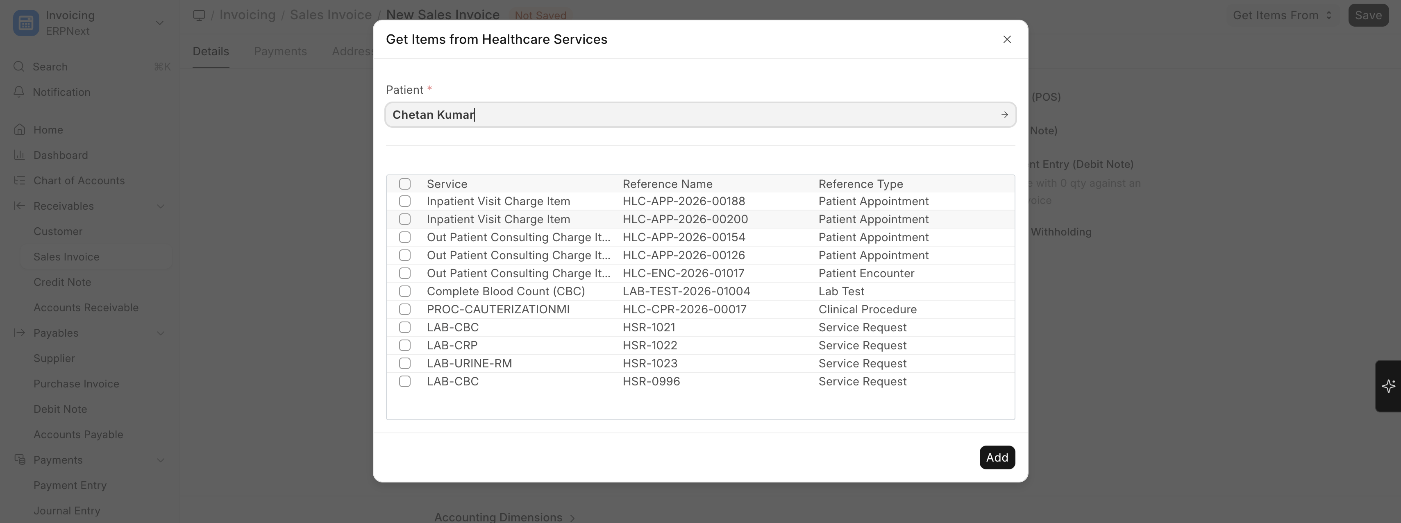This screenshot has height=523, width=1401.
Task: Check the header checkbox to select all services
Action: [x=404, y=184]
